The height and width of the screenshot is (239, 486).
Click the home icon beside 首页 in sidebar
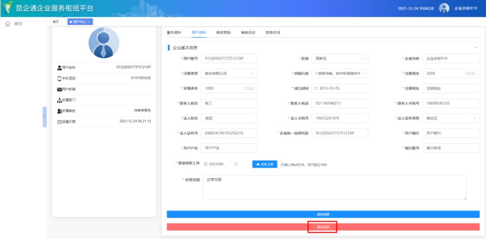click(7, 24)
